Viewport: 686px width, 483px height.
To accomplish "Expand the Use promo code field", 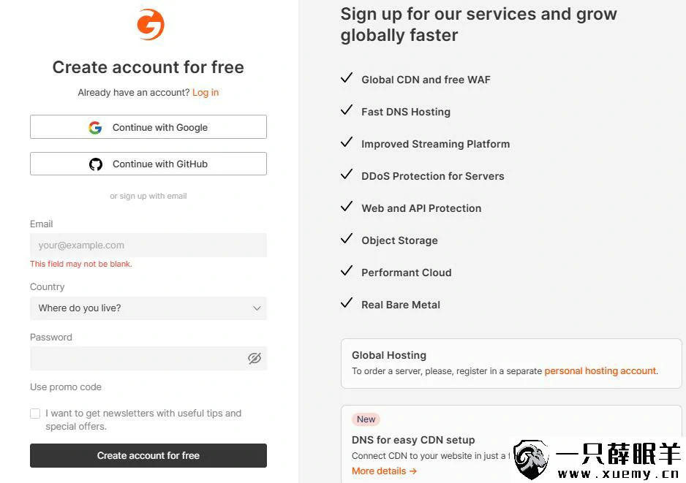I will [x=66, y=387].
